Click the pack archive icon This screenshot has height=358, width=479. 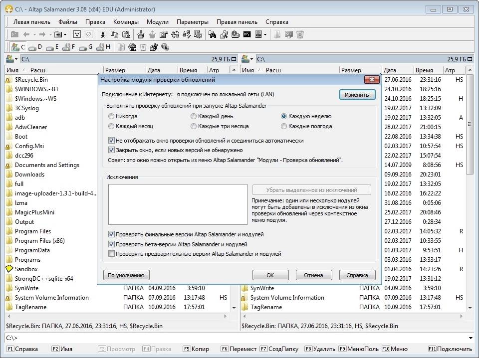[141, 34]
